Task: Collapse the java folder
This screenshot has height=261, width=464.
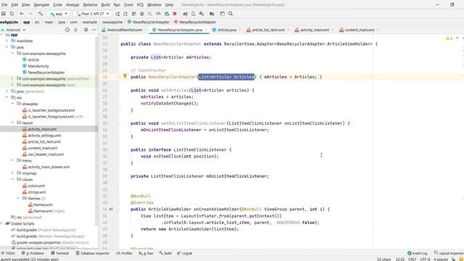Action: pos(7,46)
